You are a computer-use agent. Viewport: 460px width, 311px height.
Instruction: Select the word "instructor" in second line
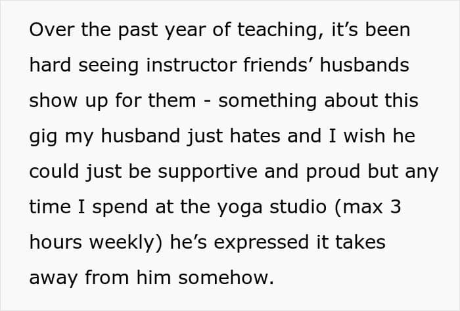click(x=191, y=65)
